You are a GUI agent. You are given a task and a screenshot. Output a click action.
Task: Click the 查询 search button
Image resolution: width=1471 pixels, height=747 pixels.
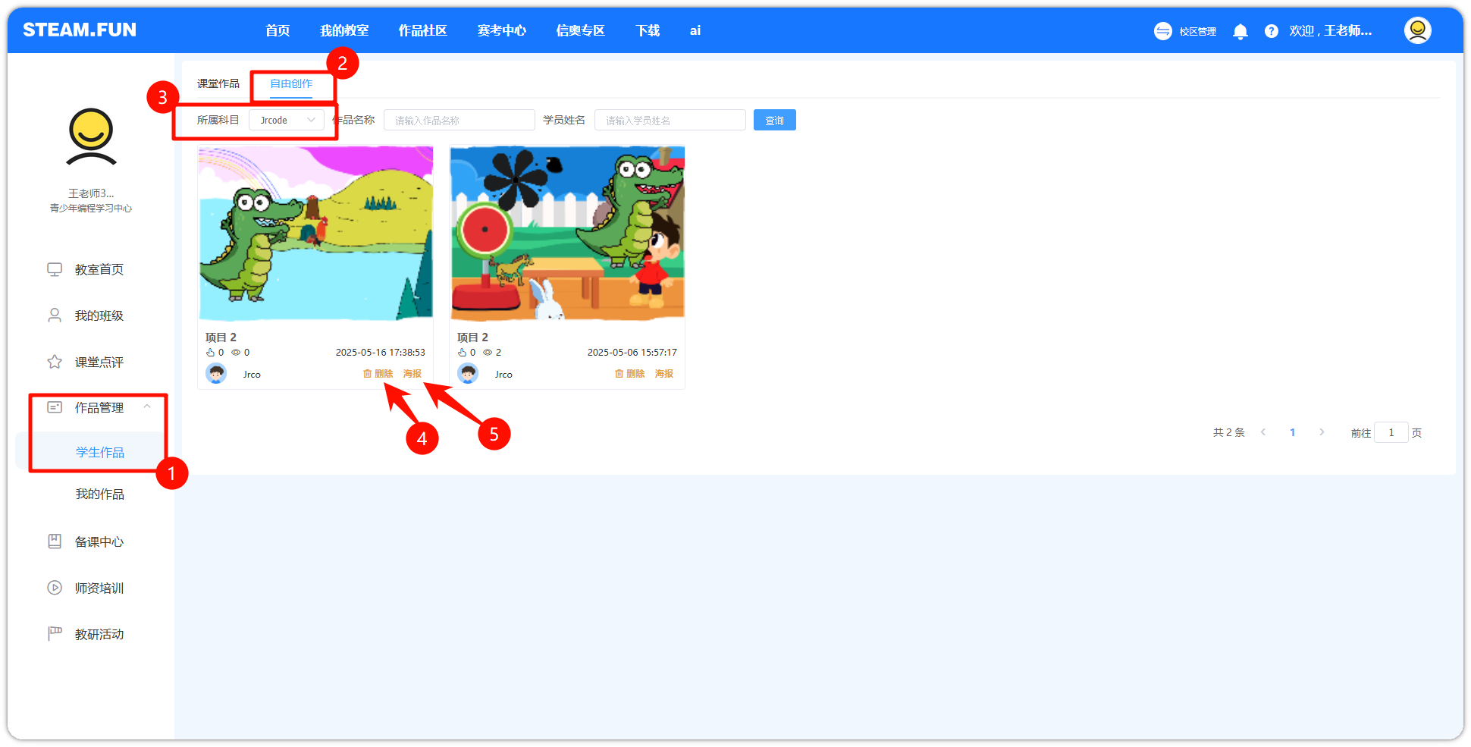pyautogui.click(x=775, y=120)
